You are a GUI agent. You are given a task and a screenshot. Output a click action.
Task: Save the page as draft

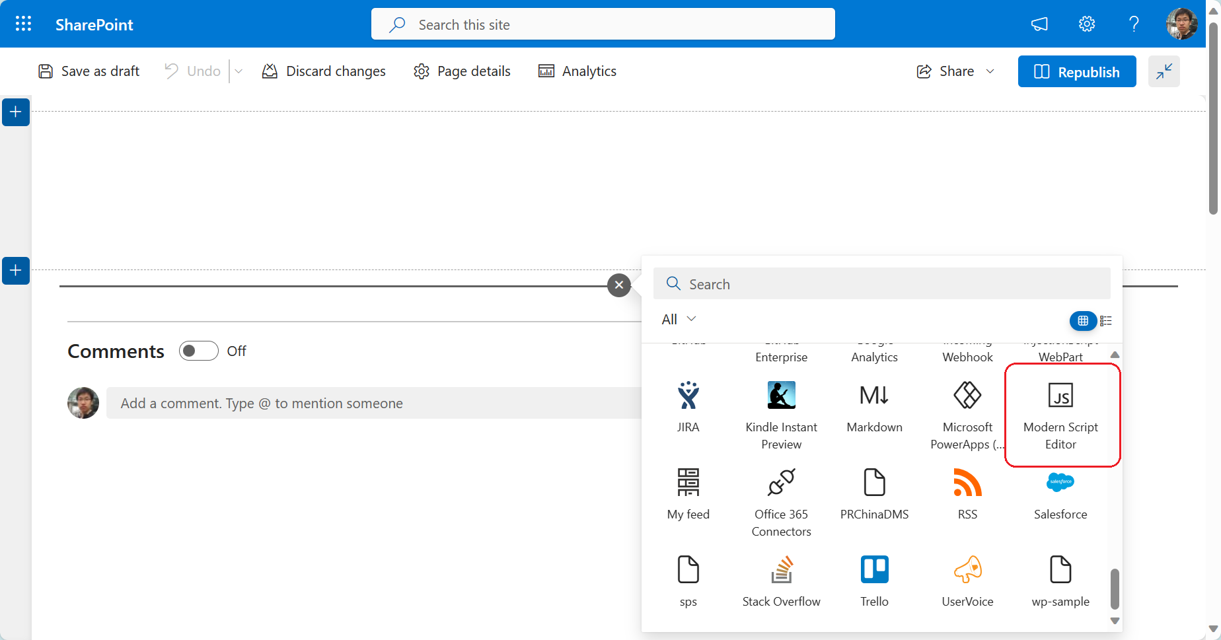89,71
